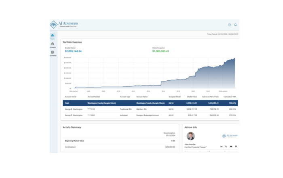
Task: Click Contributions amount 1,340,000.00
Action: click(x=170, y=147)
